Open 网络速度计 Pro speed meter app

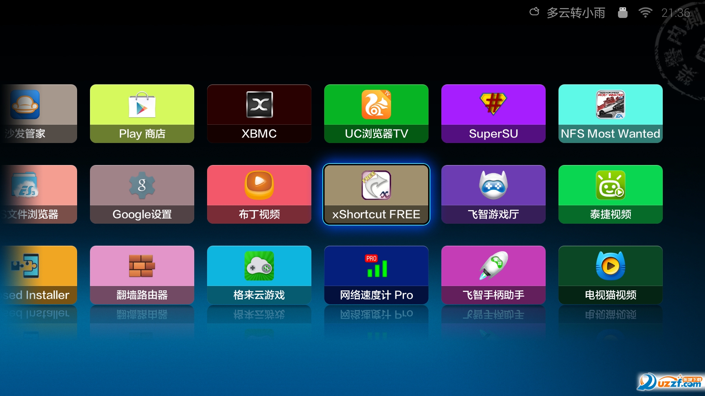(376, 275)
